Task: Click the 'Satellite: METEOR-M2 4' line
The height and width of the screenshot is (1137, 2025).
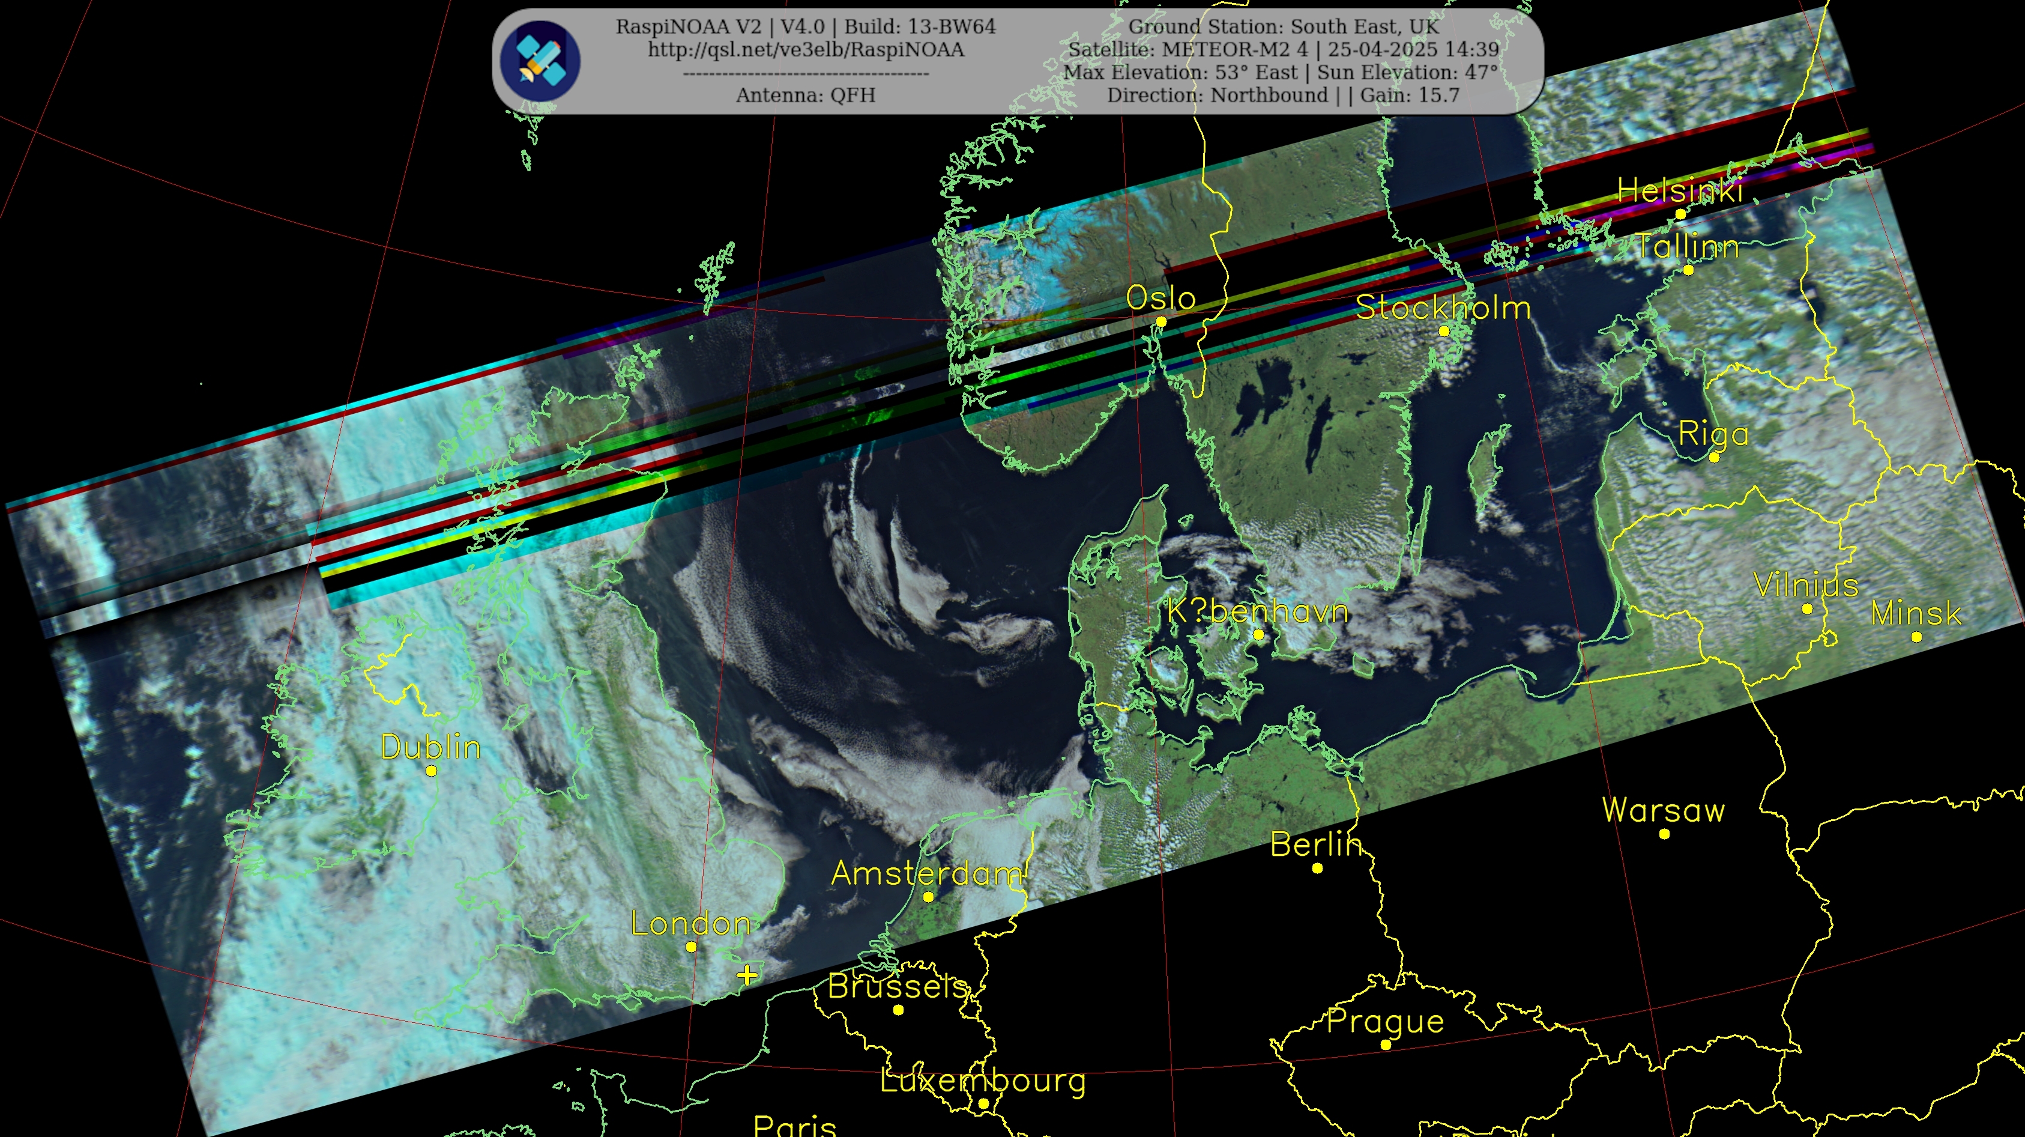Action: [1283, 49]
